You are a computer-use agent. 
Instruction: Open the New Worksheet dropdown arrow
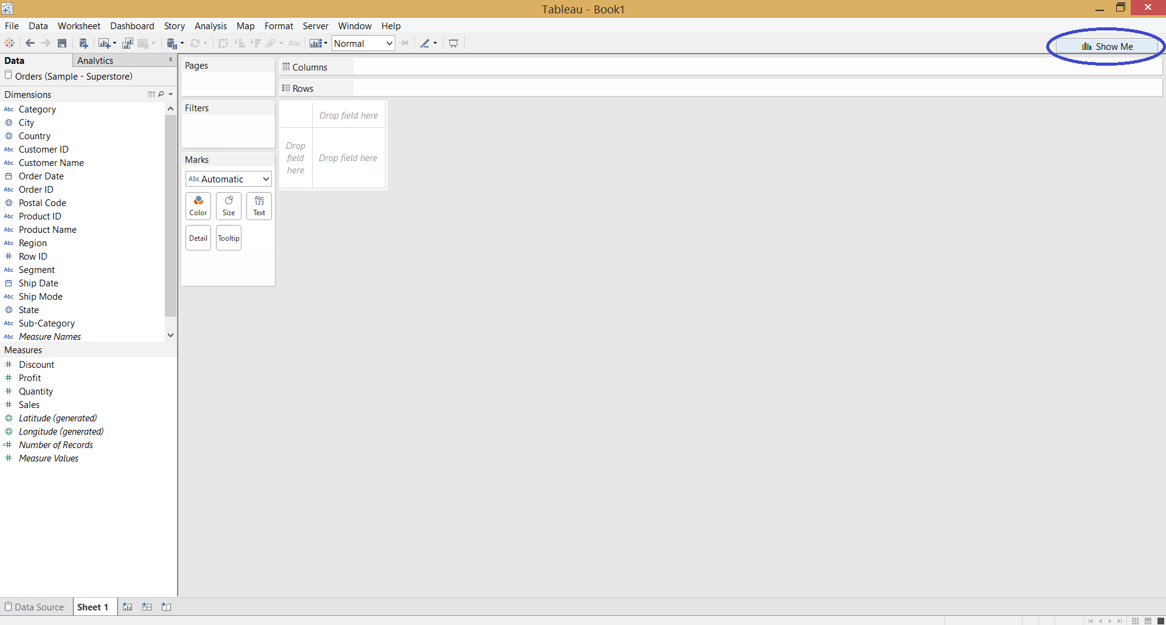point(114,43)
